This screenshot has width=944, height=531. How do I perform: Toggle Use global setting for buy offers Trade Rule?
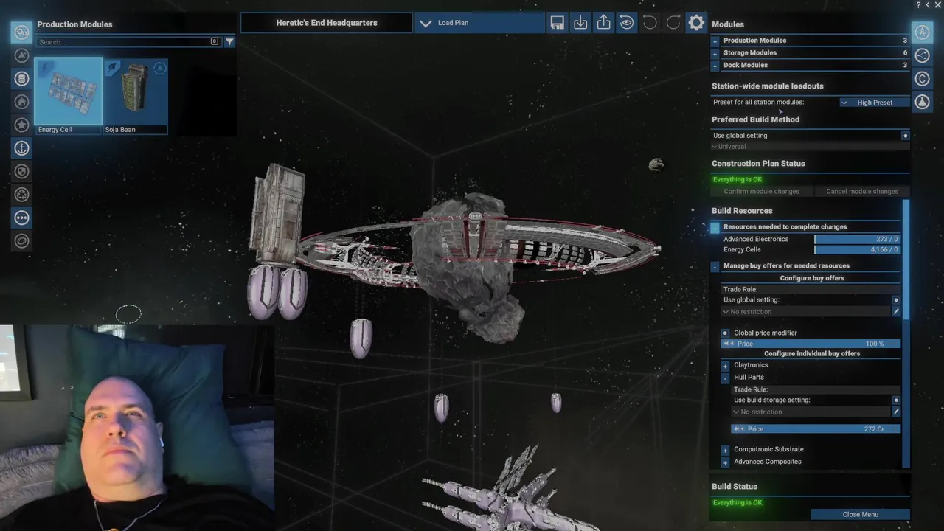tap(896, 300)
